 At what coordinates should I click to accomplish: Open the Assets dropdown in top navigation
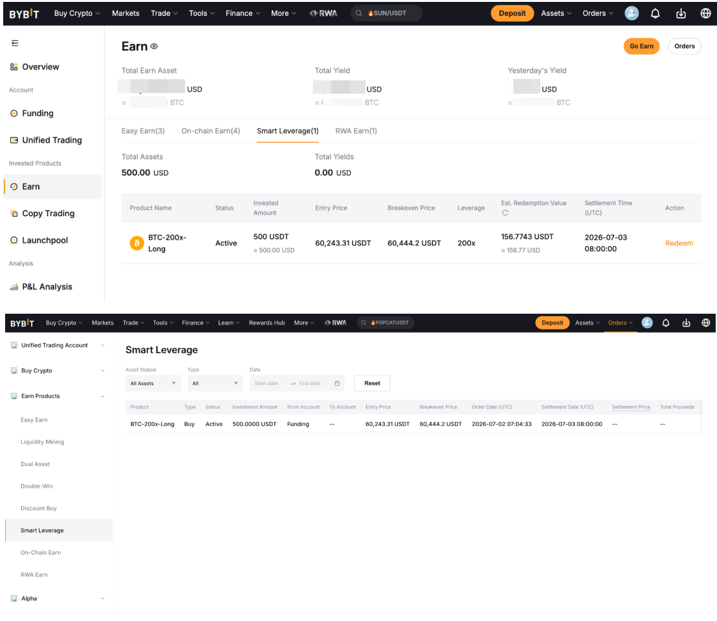556,13
